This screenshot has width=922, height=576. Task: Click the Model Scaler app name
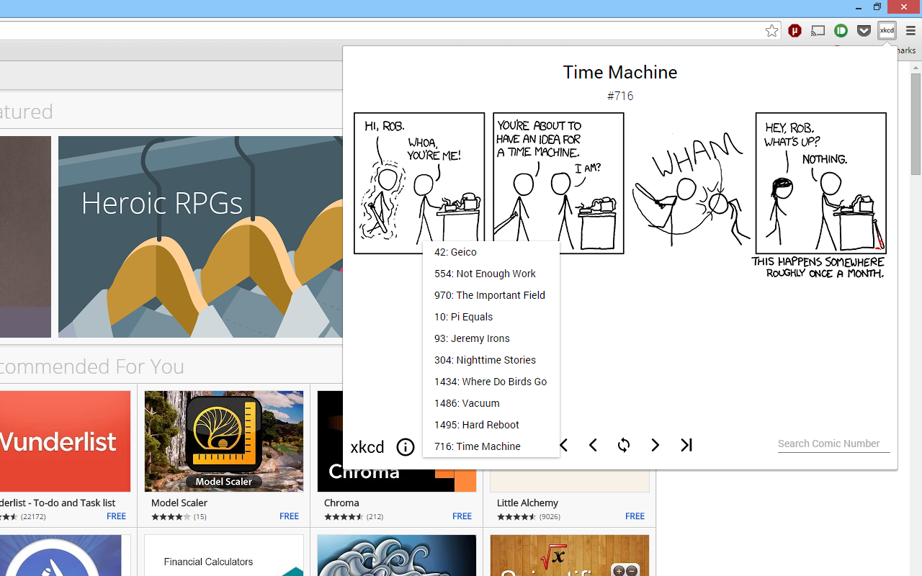click(x=179, y=503)
